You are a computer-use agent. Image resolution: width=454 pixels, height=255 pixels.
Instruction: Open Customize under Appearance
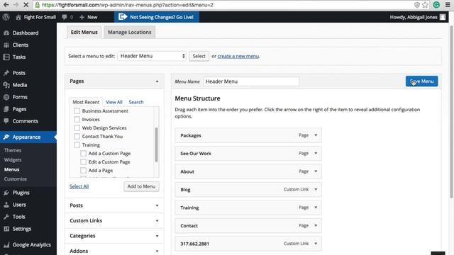pos(16,179)
